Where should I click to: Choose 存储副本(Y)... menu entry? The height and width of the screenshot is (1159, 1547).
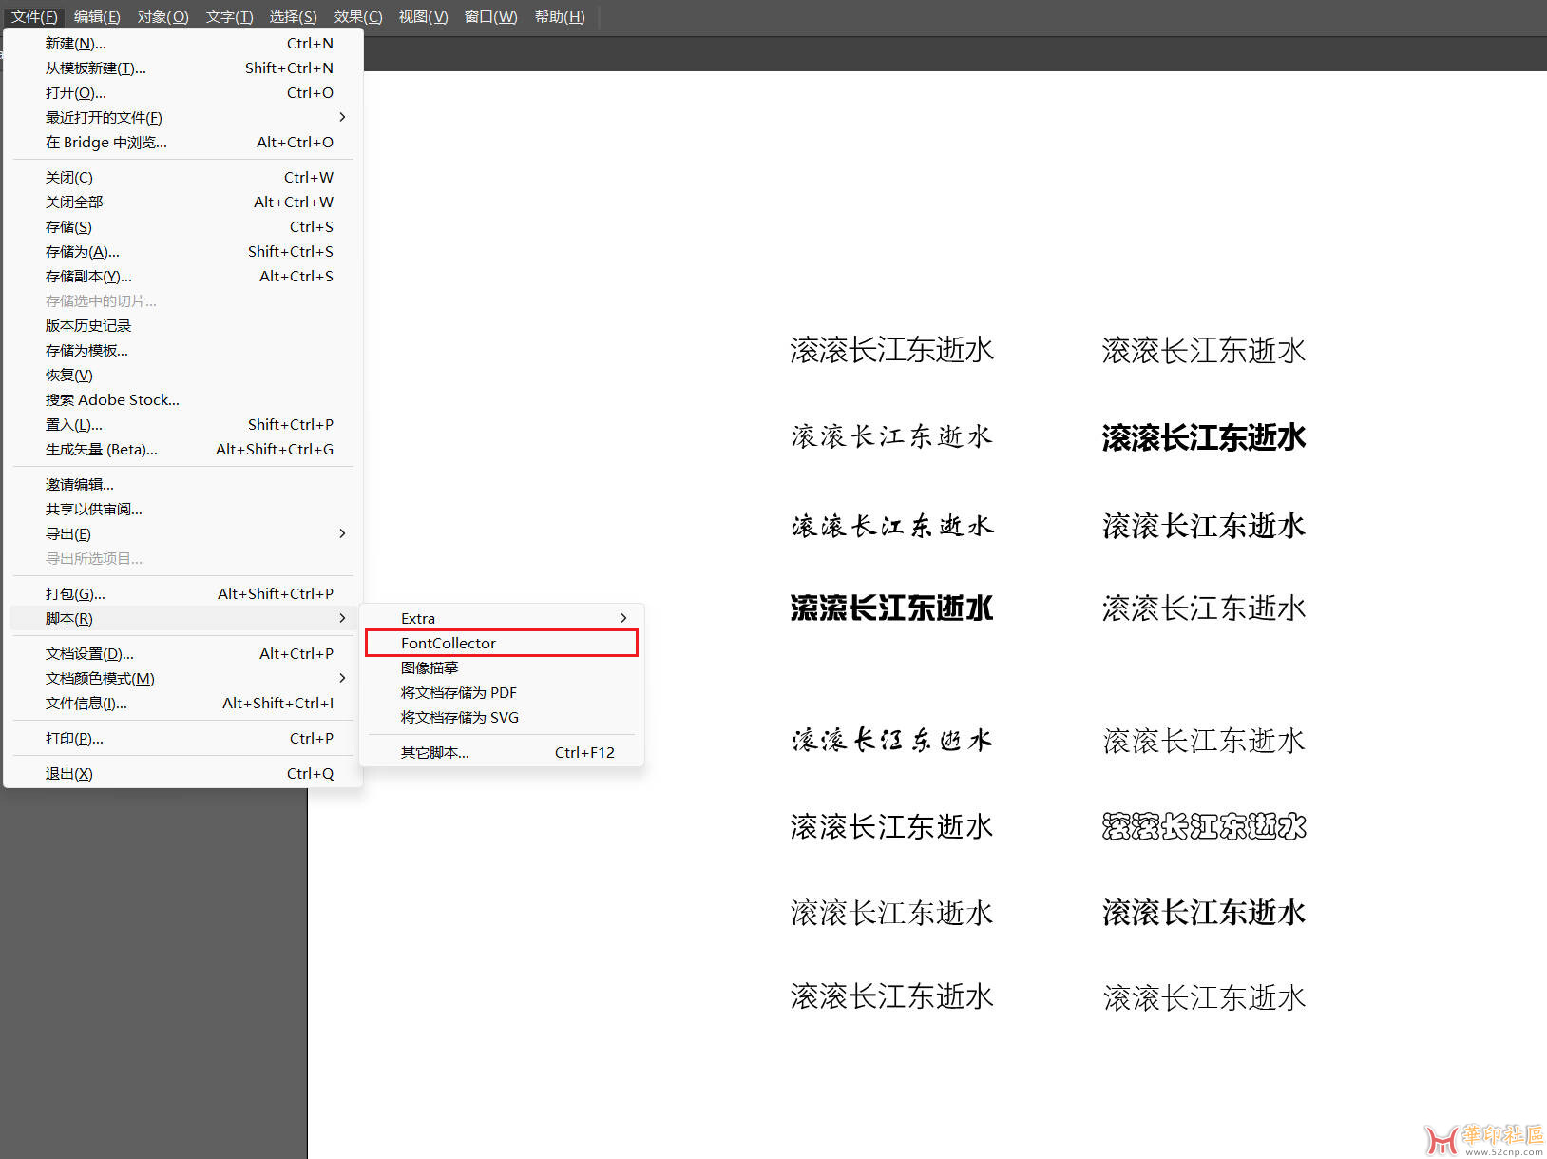183,277
